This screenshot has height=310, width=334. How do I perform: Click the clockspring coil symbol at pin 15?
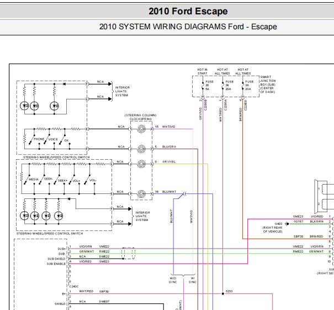[x=141, y=129]
